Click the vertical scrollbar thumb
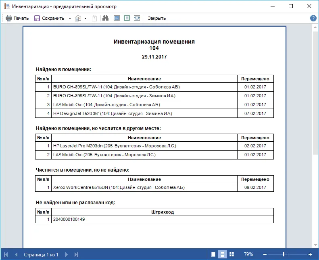Image resolution: width=319 pixels, height=260 pixels. [315, 92]
